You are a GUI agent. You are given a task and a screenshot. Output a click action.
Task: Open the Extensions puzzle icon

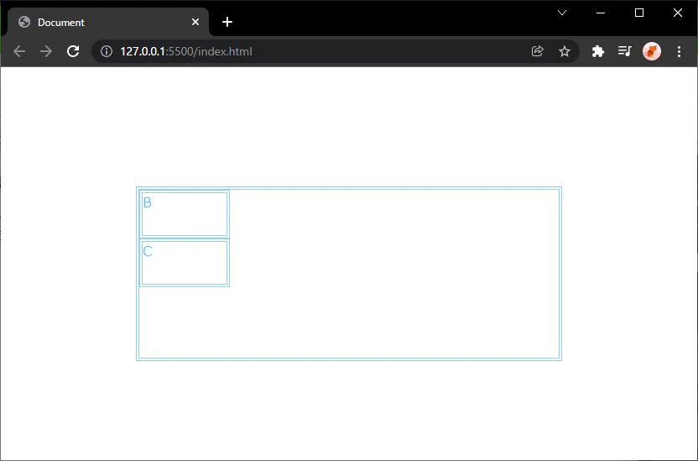click(x=598, y=51)
